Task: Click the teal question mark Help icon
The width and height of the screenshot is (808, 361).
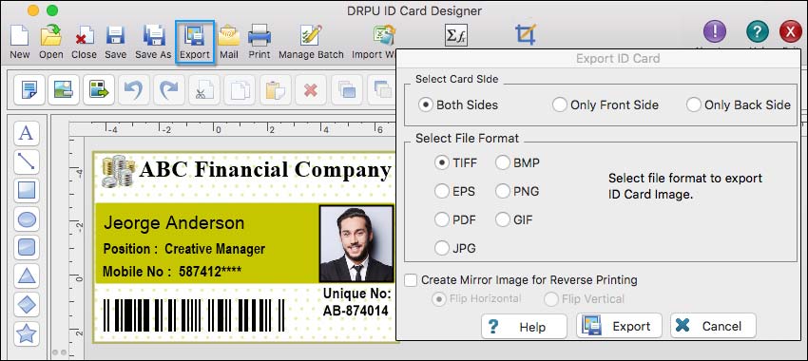Action: pyautogui.click(x=757, y=32)
